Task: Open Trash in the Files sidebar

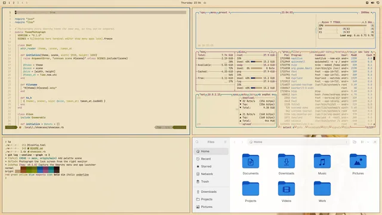Action: tap(211, 182)
